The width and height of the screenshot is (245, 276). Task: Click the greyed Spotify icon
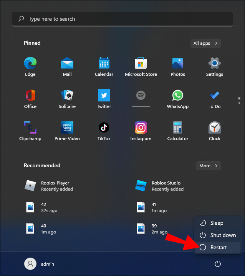click(141, 96)
